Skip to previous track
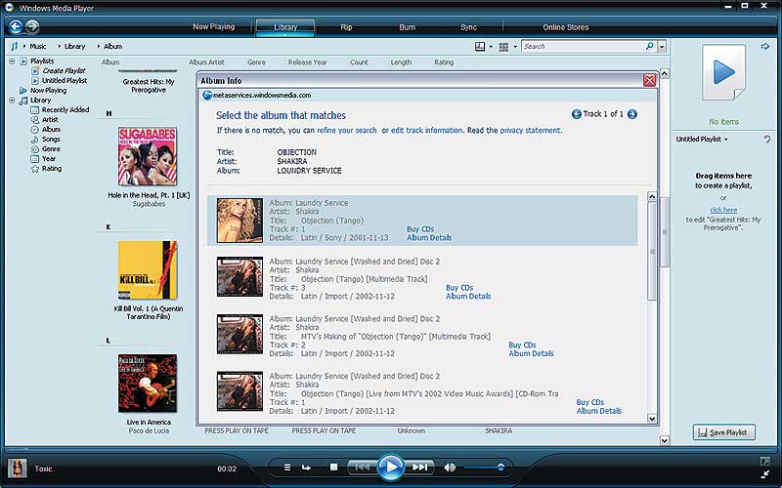The height and width of the screenshot is (488, 782). [x=362, y=468]
